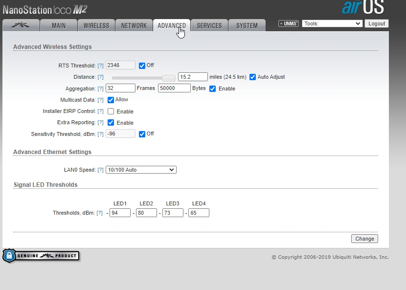Open Distance help link

(100, 77)
